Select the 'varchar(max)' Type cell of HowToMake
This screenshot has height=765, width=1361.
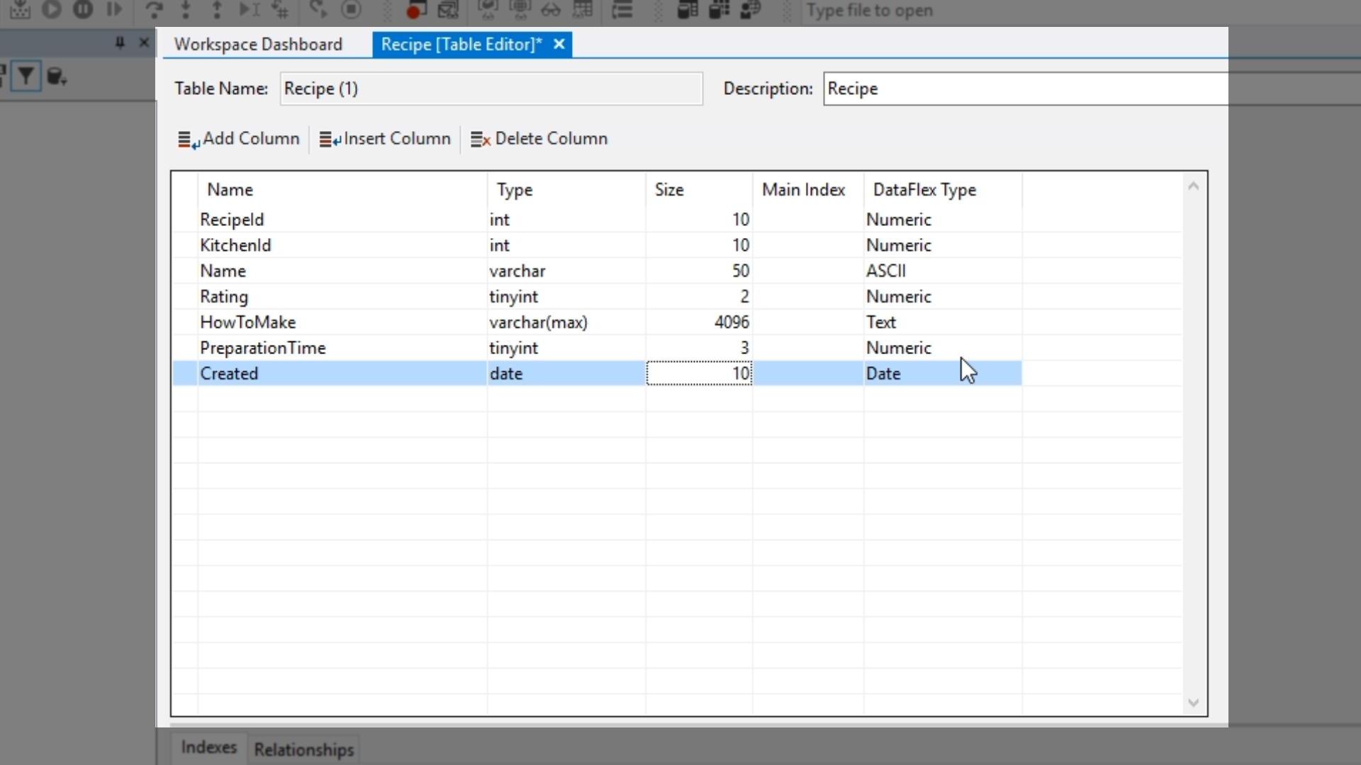pos(565,322)
